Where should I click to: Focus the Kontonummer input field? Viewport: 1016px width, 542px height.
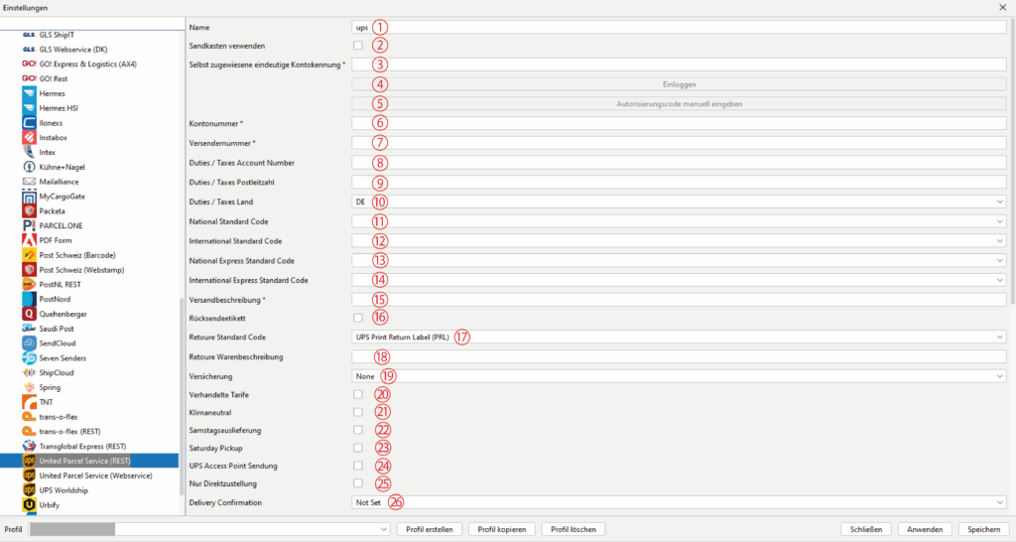pyautogui.click(x=679, y=123)
